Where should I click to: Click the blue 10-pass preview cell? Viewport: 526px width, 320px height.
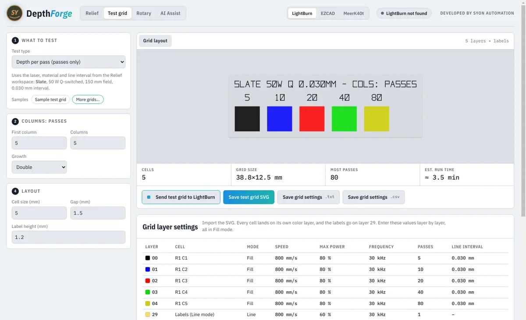point(280,119)
